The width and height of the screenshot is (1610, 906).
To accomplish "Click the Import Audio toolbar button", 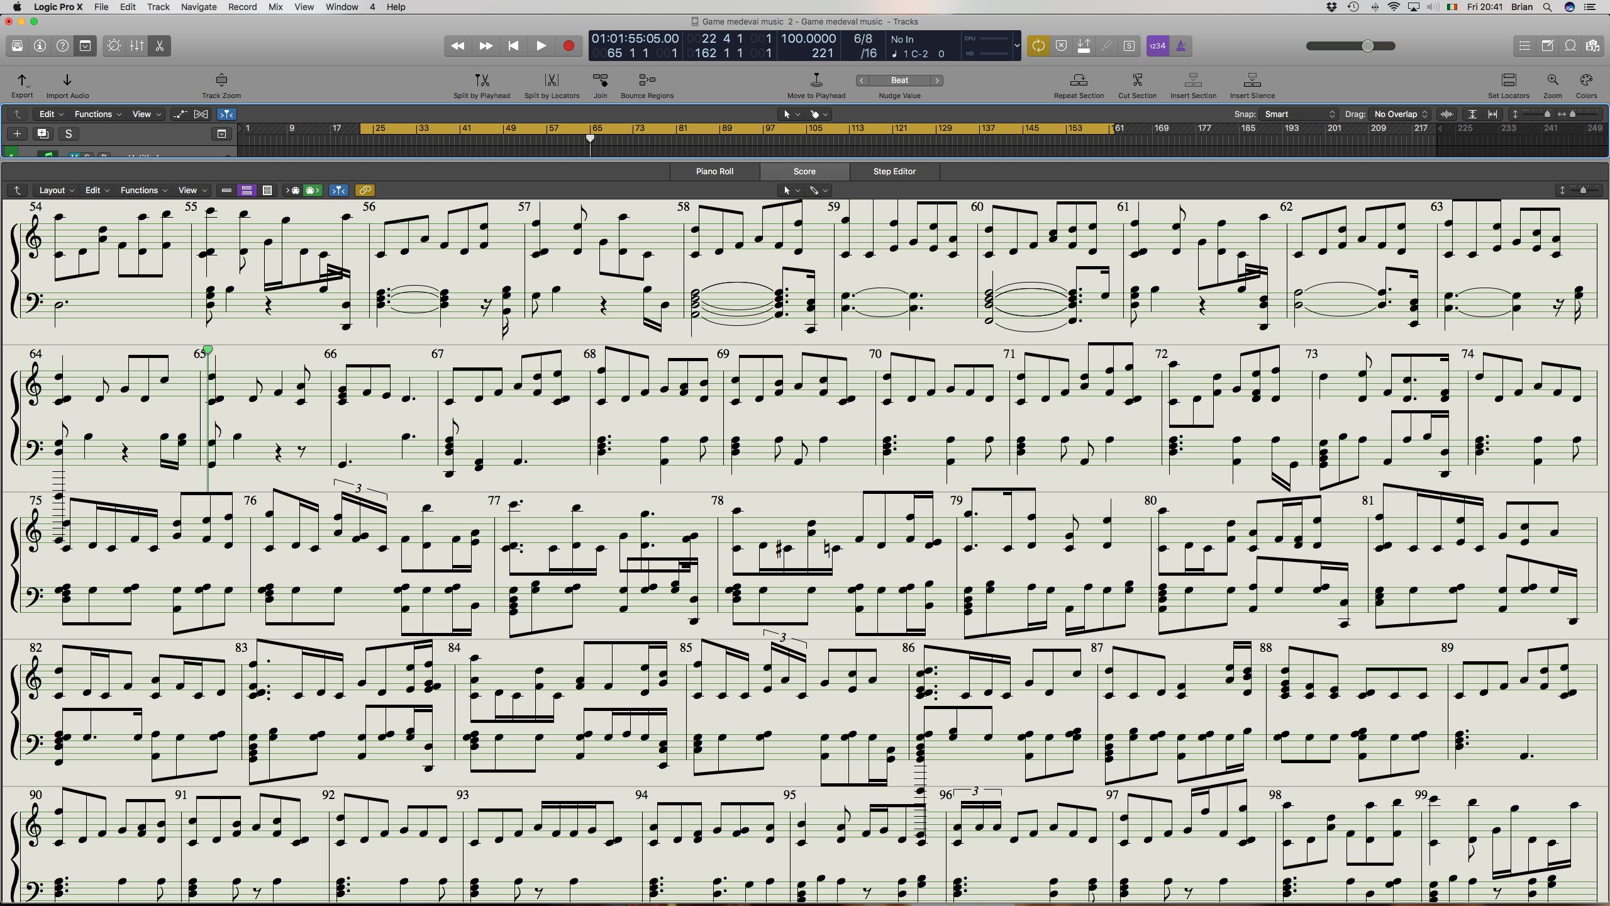I will click(67, 86).
